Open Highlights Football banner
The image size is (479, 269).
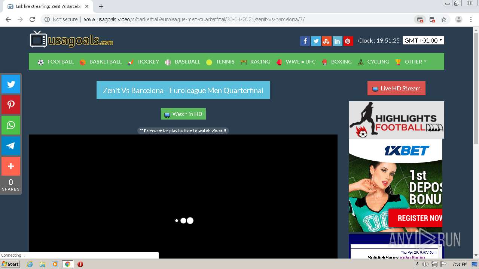point(396,120)
